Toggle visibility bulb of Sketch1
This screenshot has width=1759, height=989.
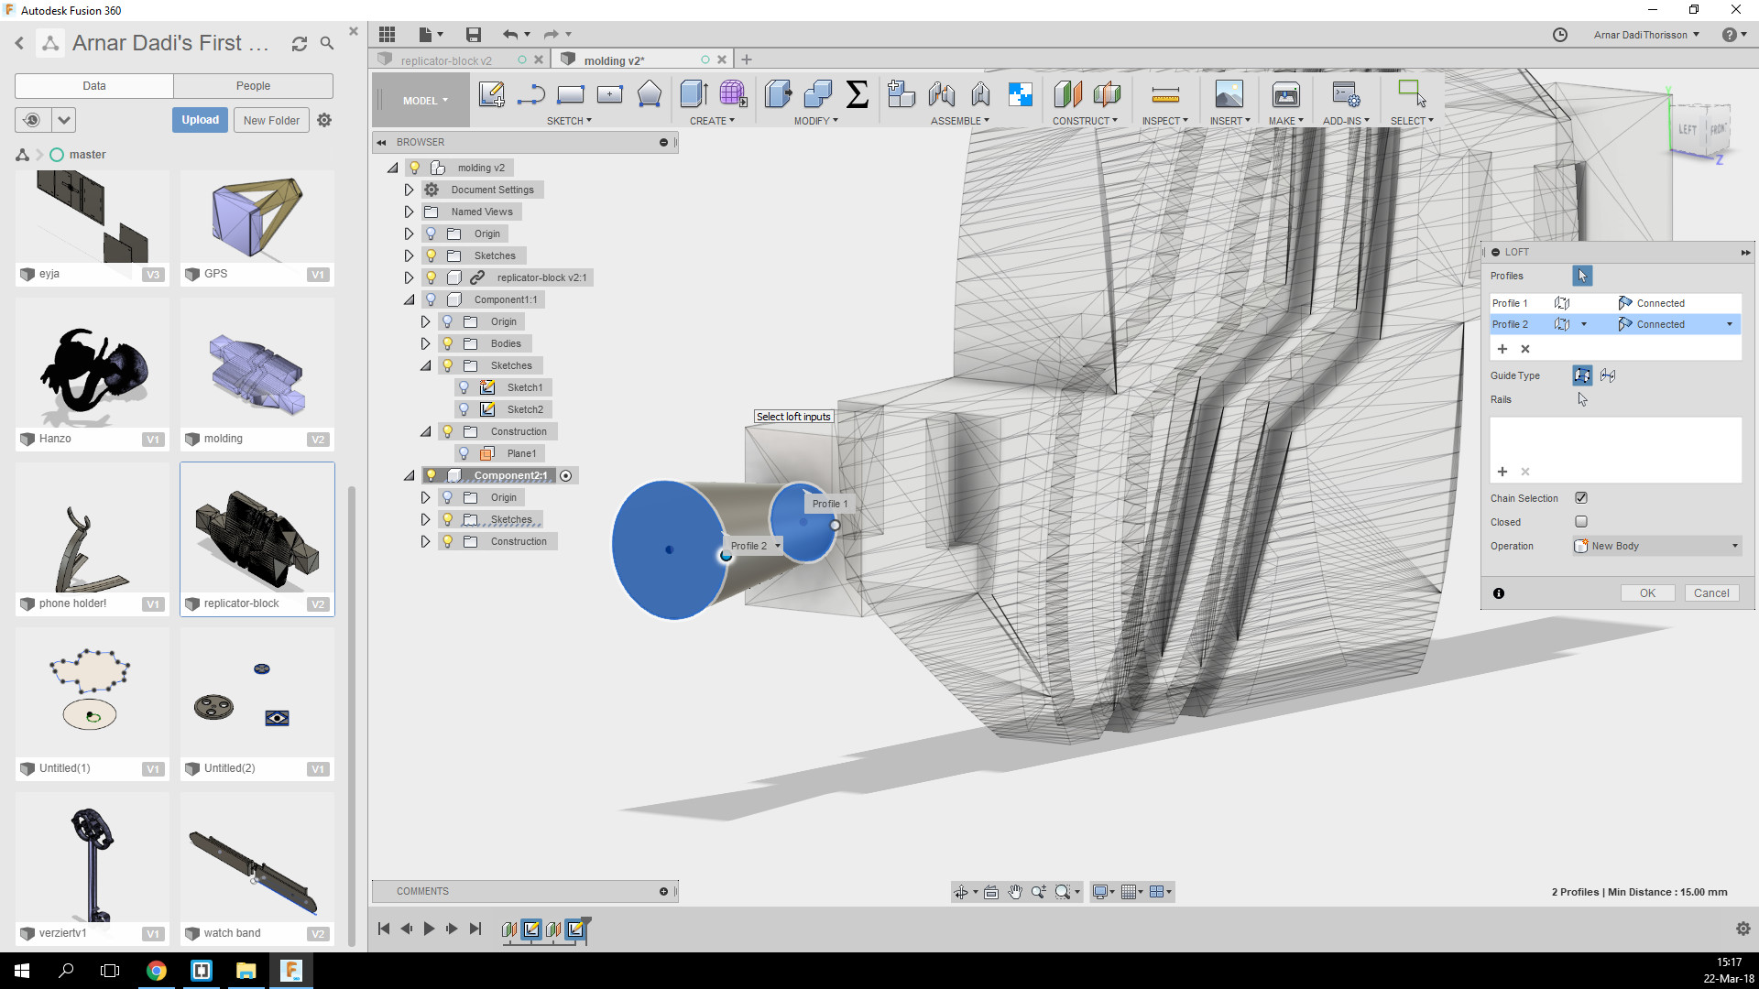point(464,387)
